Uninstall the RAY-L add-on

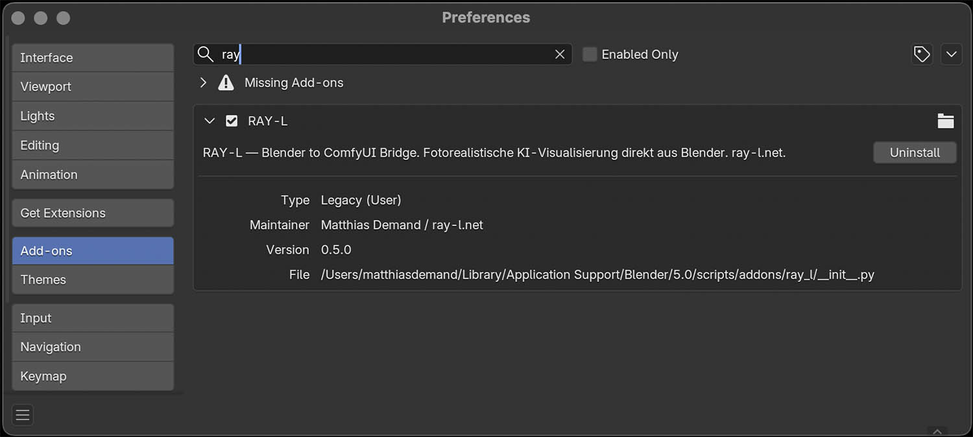[914, 152]
